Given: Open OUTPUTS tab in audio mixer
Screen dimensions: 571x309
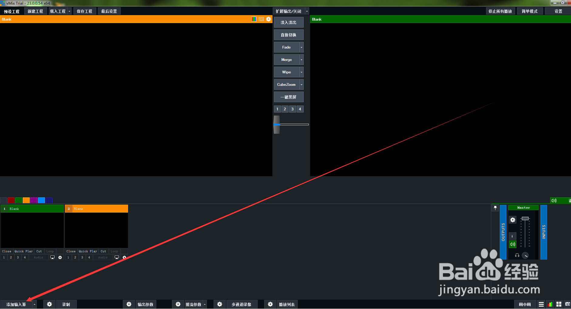Looking at the screenshot, I should [503, 232].
